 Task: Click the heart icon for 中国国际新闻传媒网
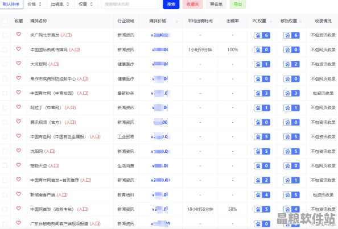click(x=19, y=49)
